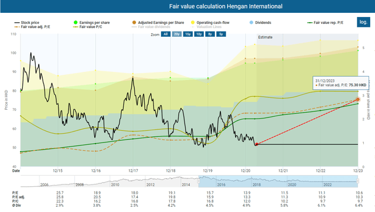Set zoom range to 20y
Viewport: 375px width, 212px height.
[177, 34]
